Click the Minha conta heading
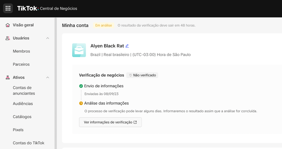282x149 pixels. point(75,25)
